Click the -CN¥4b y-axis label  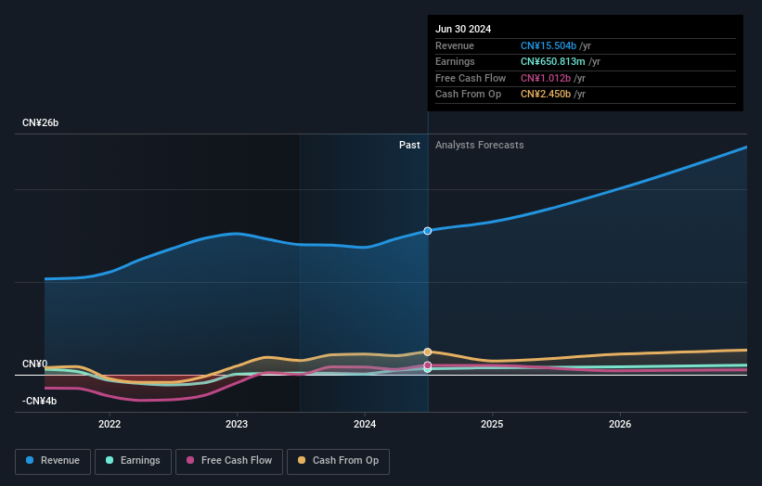pyautogui.click(x=39, y=401)
